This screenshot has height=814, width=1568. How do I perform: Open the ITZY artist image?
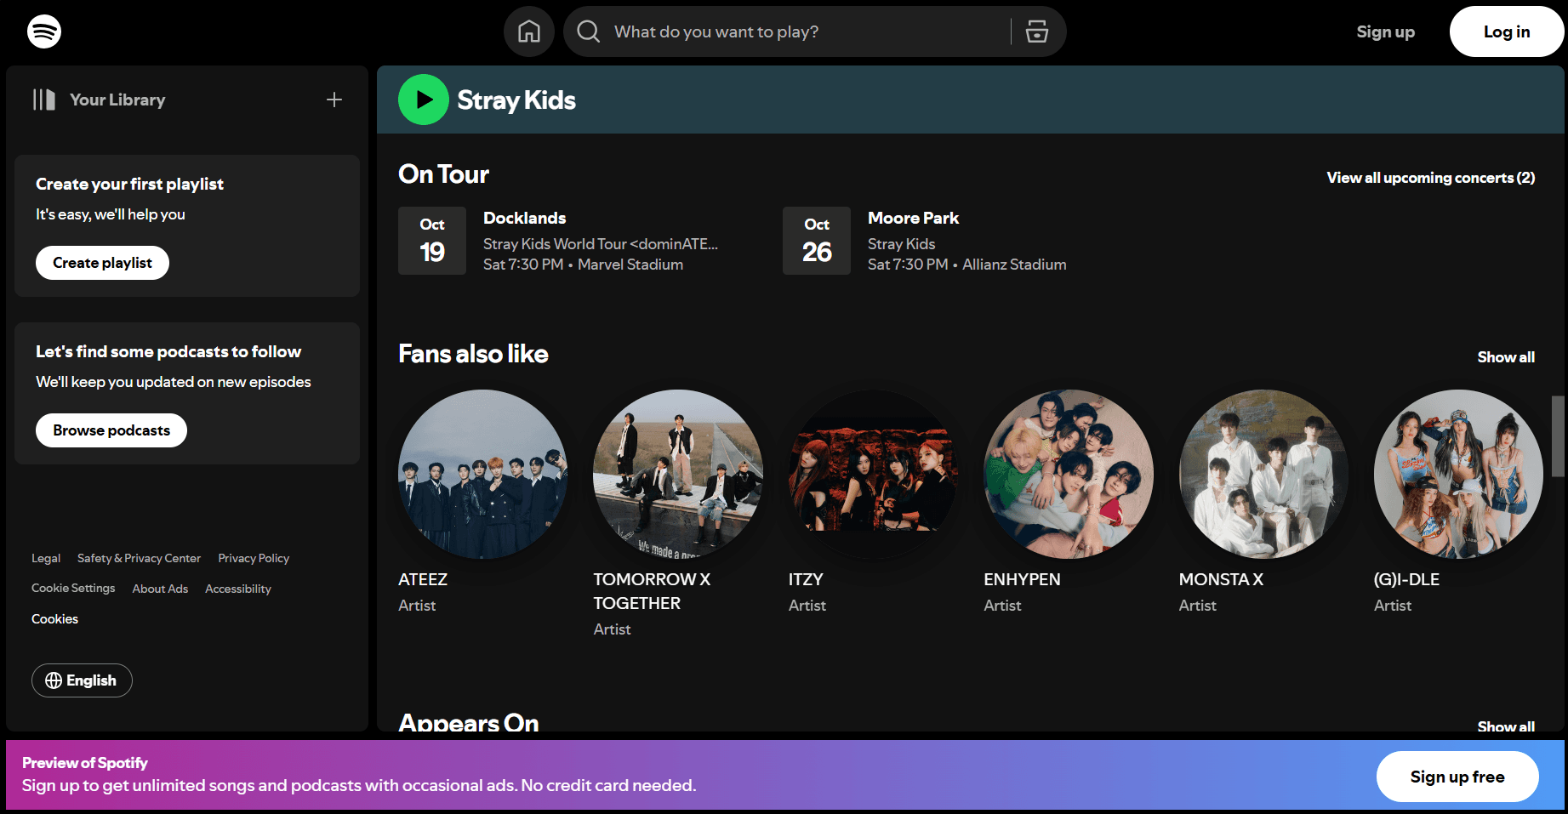point(874,475)
